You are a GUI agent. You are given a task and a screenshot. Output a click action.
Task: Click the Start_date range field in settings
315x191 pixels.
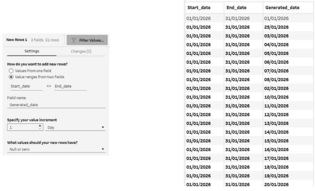coord(26,86)
